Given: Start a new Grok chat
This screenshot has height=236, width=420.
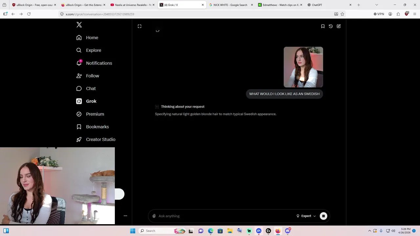Looking at the screenshot, I should pos(339,26).
